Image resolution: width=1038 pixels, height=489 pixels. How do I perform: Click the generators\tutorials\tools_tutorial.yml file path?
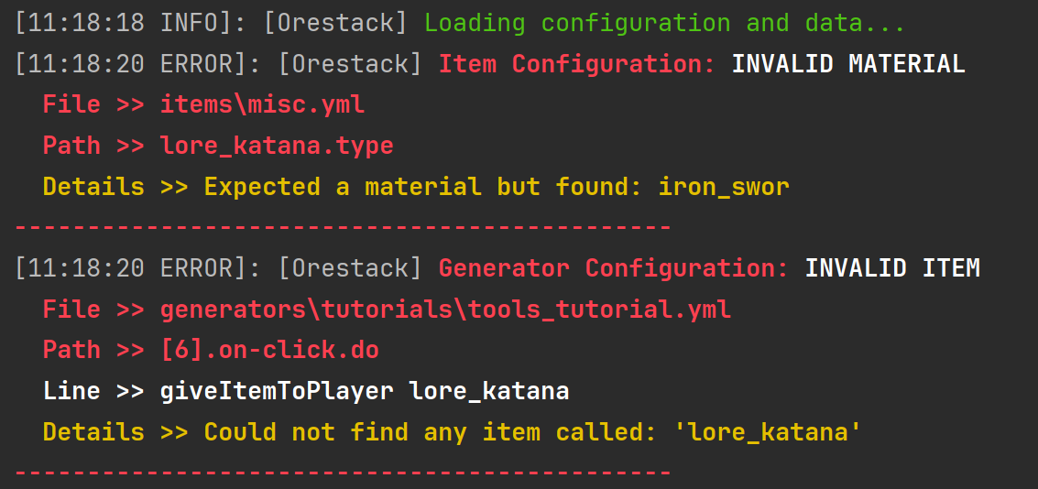coord(445,310)
